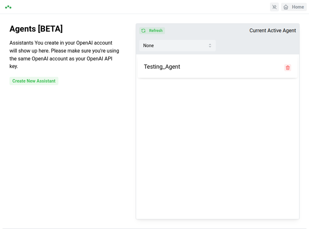The height and width of the screenshot is (229, 309).
Task: Click the Home label text
Action: pos(298,7)
